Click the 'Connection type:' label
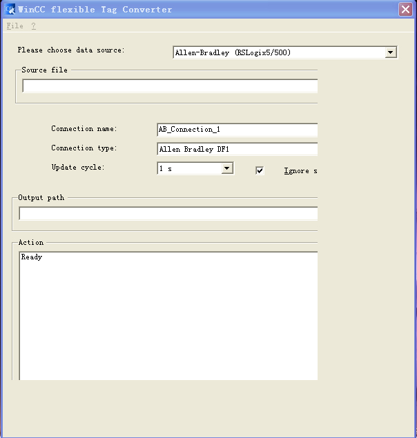 (84, 148)
